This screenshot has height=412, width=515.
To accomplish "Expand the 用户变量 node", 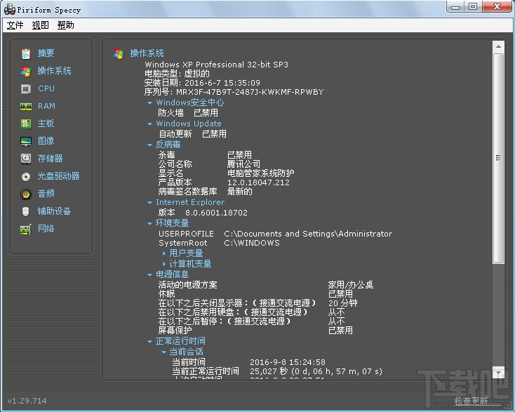I will point(164,253).
